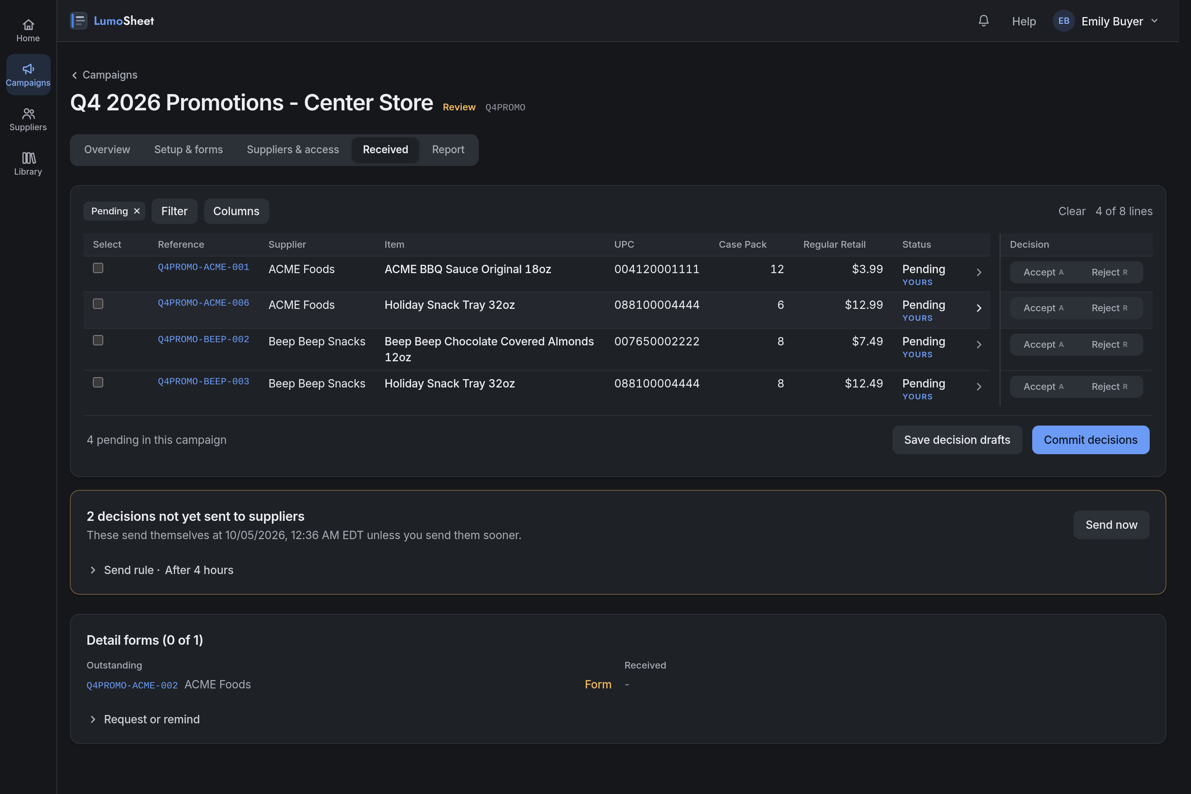The image size is (1191, 794).
Task: Open Emily Buyer account dropdown arrow
Action: [1154, 21]
